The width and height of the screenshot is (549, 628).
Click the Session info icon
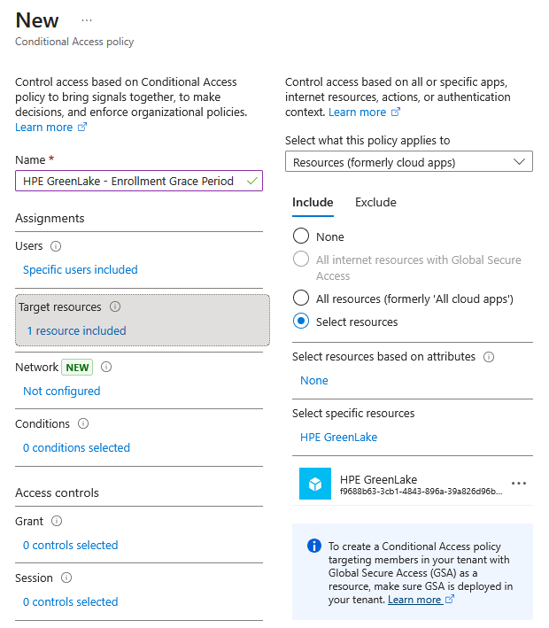click(66, 578)
